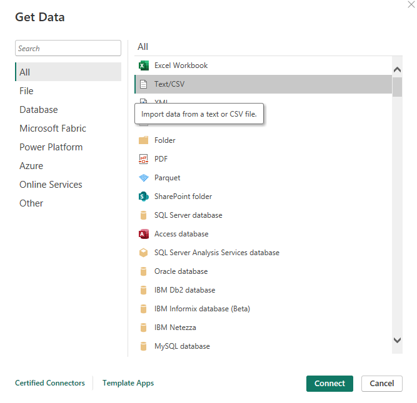
Task: Click the scroll down arrow in connector list
Action: click(397, 341)
